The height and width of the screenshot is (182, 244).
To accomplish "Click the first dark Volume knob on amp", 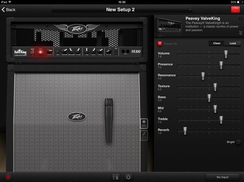I will (x=58, y=51).
